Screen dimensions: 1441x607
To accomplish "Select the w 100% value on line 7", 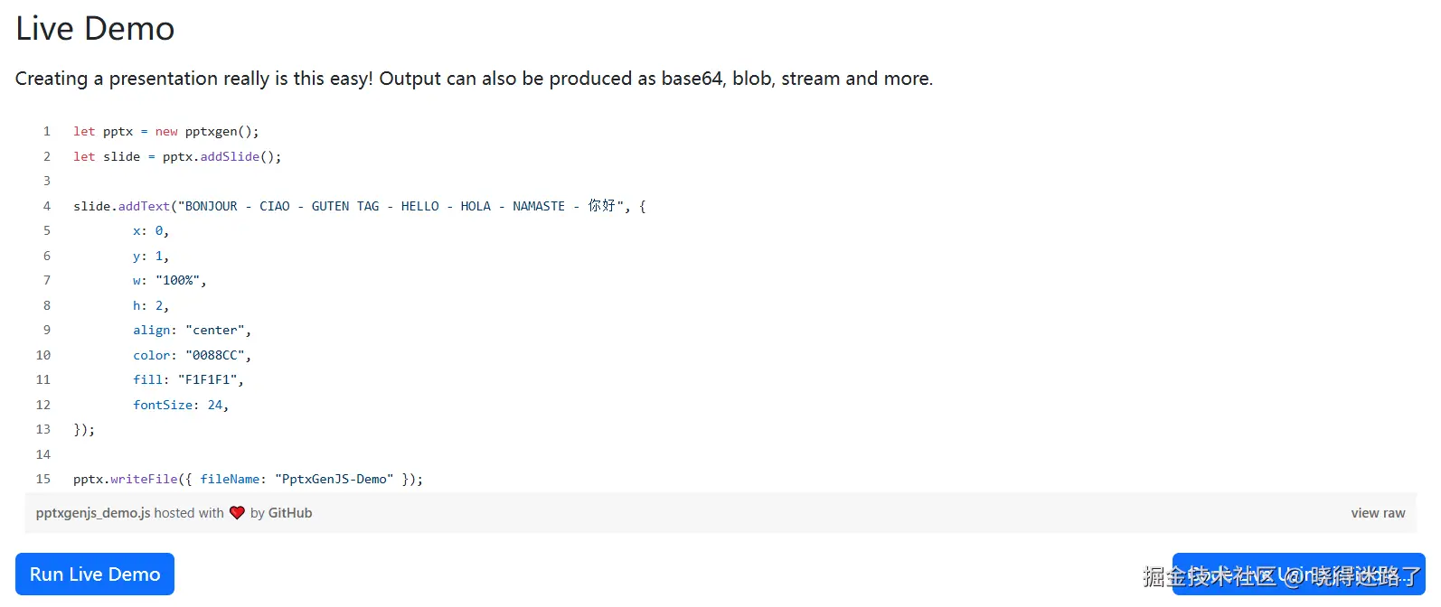I will [x=179, y=280].
